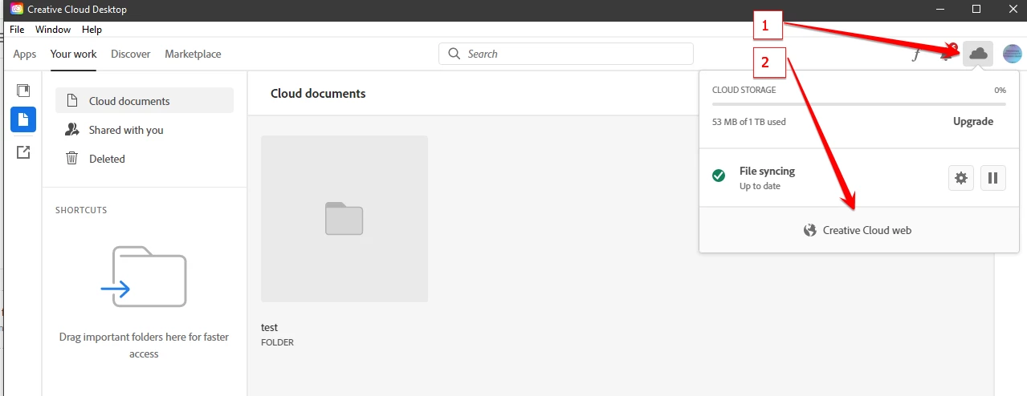Click the globe icon beside Creative Cloud web

point(810,230)
